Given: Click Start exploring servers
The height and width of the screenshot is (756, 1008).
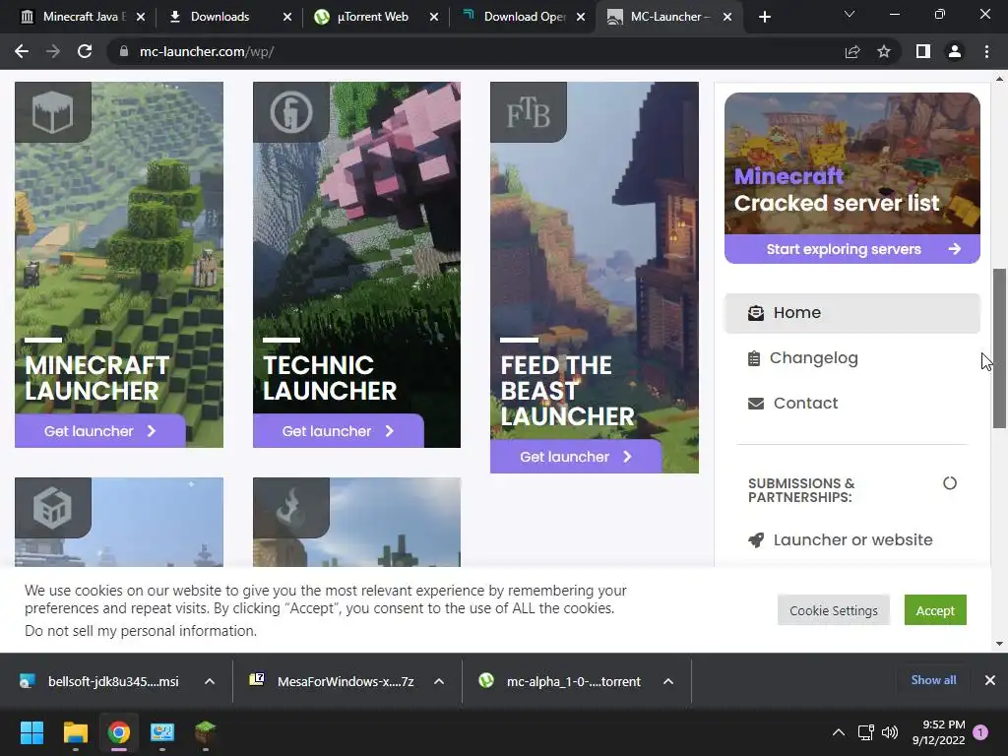Looking at the screenshot, I should (852, 249).
